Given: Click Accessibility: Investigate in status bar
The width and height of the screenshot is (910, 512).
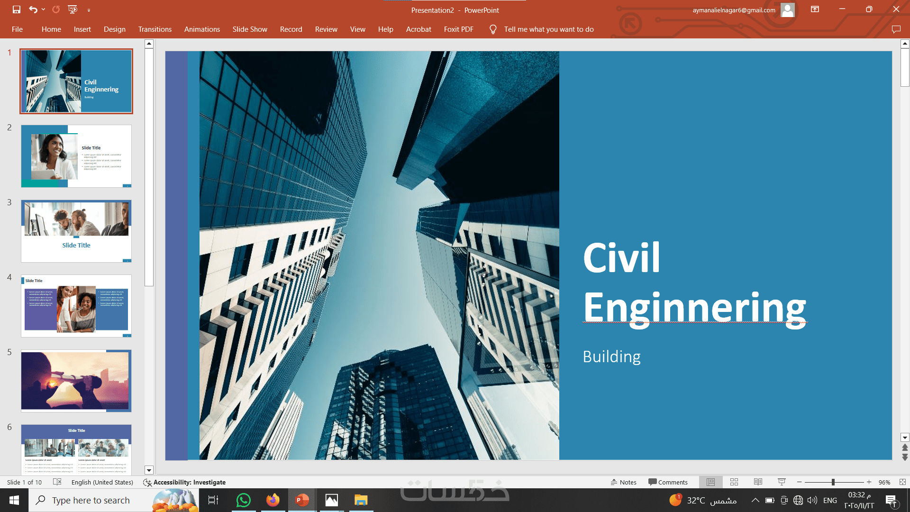Looking at the screenshot, I should 185,482.
